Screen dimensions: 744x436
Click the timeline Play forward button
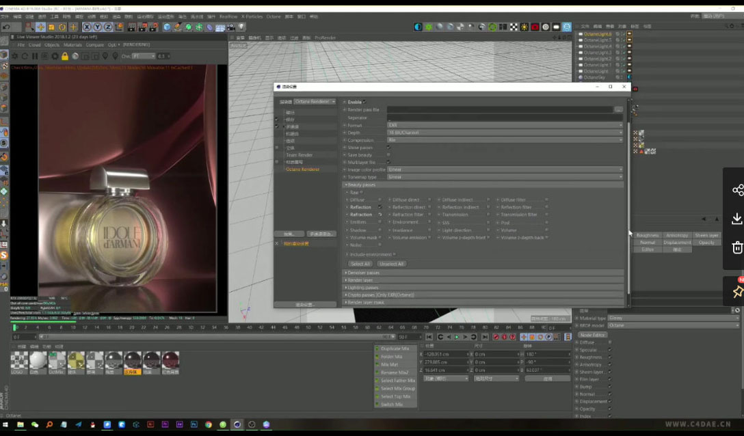[x=457, y=337]
